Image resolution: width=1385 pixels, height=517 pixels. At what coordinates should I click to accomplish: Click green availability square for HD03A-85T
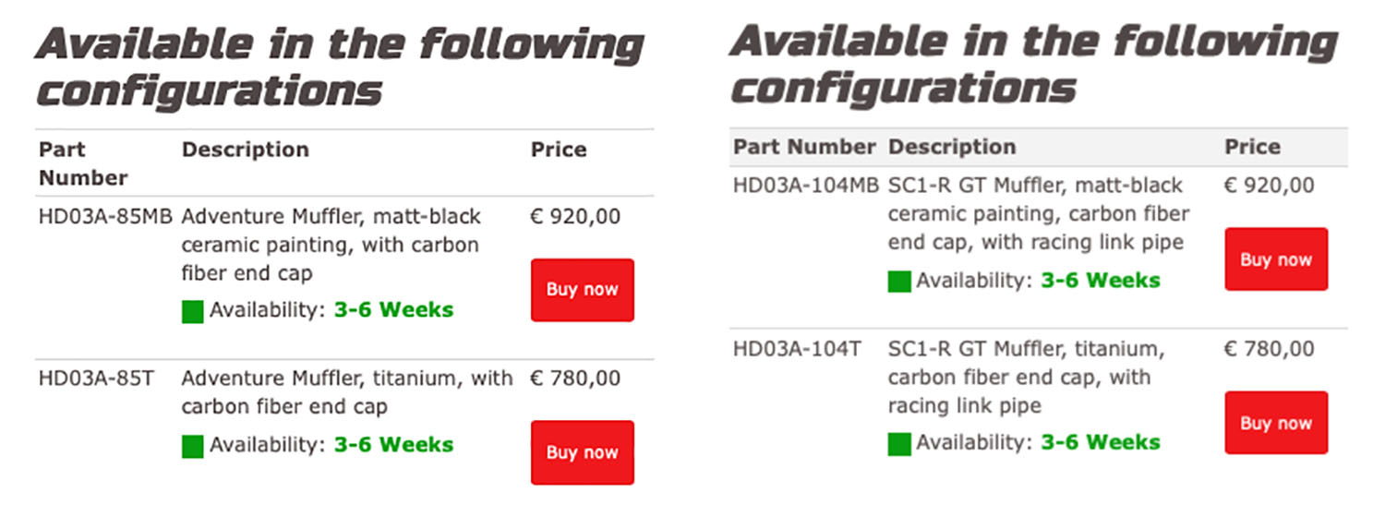click(x=192, y=448)
